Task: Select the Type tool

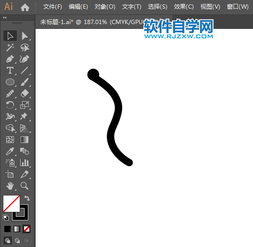Action: click(10, 71)
